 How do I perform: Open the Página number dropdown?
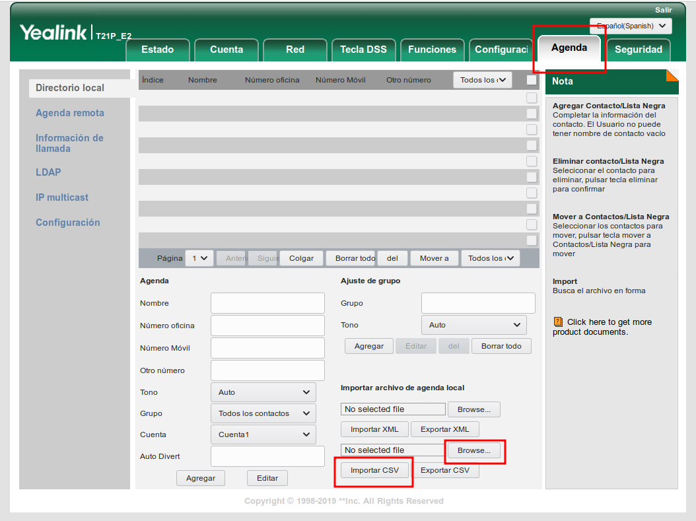pyautogui.click(x=199, y=258)
